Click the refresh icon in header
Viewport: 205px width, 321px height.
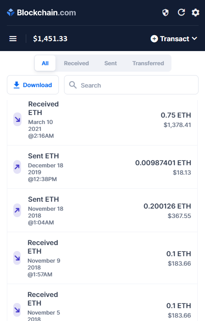pyautogui.click(x=181, y=12)
